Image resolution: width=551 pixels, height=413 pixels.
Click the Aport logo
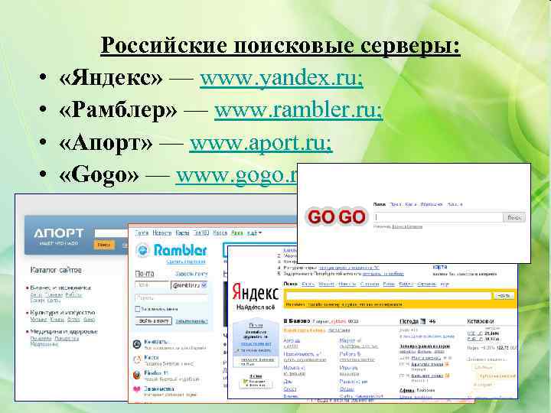point(59,233)
